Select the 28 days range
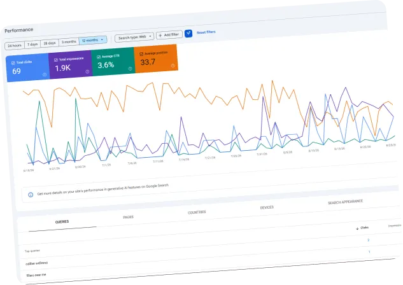The width and height of the screenshot is (403, 285). point(50,43)
